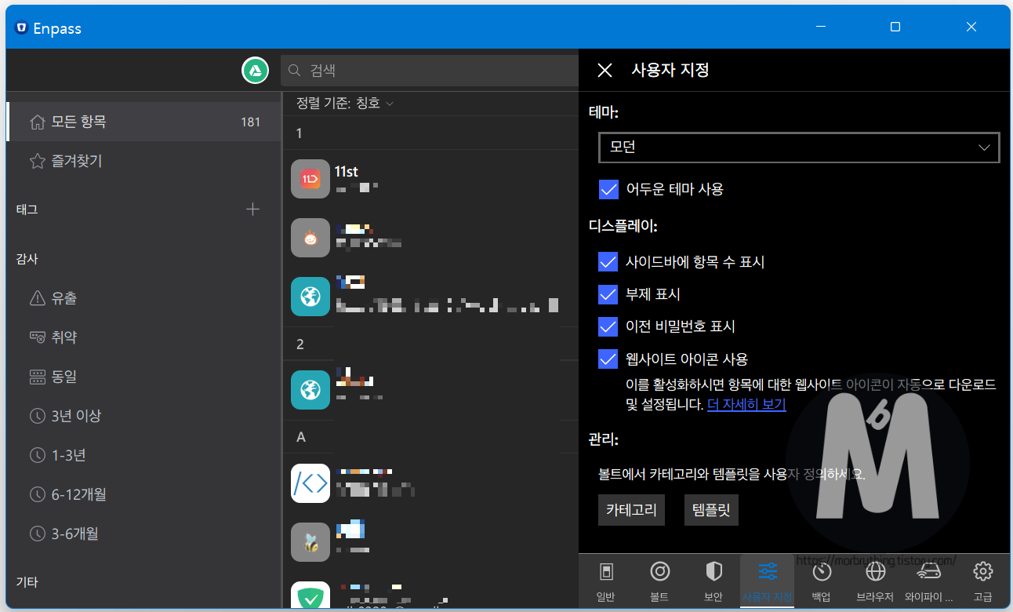Image resolution: width=1013 pixels, height=612 pixels.
Task: Click the 감사 section header
Action: coord(27,258)
